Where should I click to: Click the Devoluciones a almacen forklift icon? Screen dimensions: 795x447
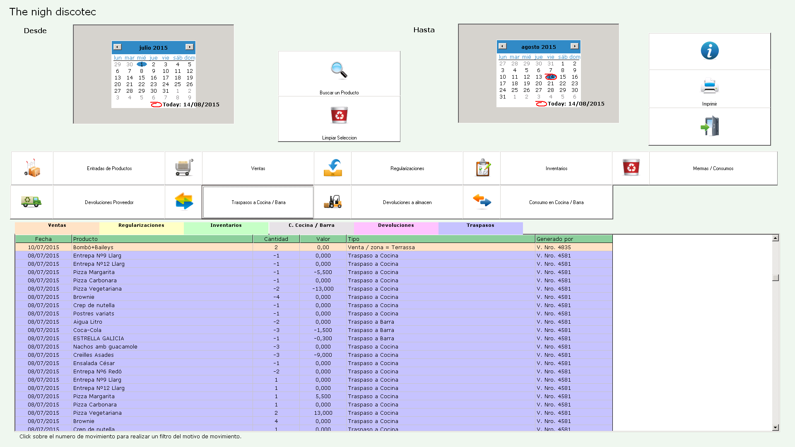(332, 202)
